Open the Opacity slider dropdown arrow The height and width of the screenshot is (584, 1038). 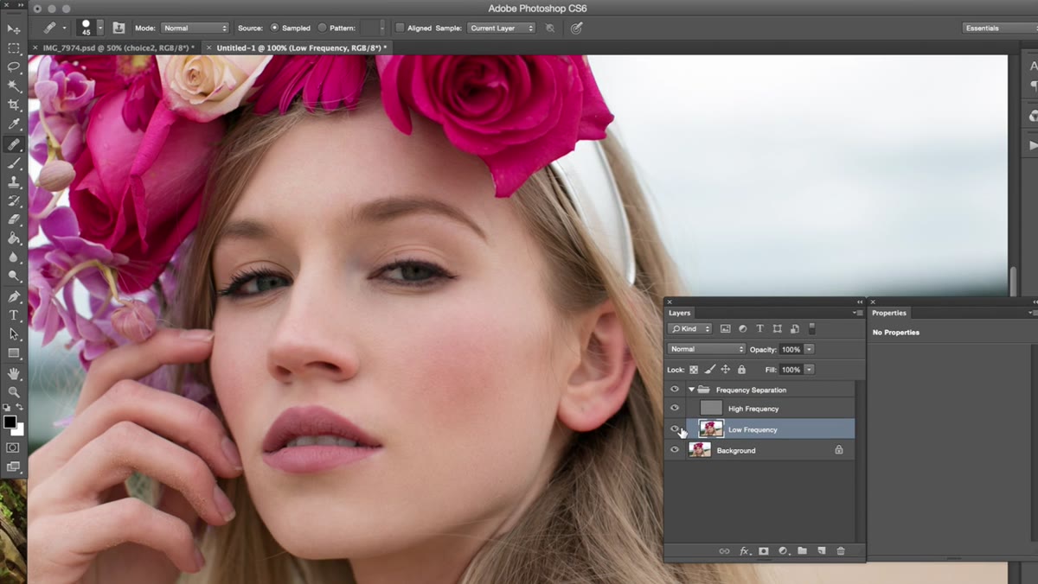click(x=809, y=349)
